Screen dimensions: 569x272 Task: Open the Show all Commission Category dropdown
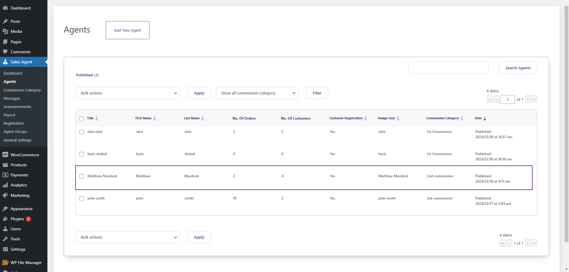[x=257, y=93]
